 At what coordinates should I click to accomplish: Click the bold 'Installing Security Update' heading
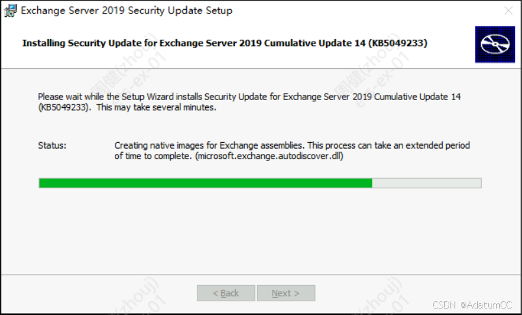(225, 44)
